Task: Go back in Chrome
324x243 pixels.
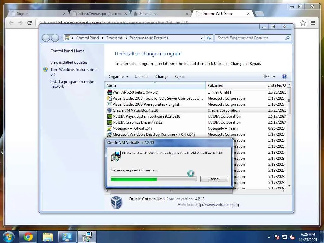Action: click(x=11, y=23)
